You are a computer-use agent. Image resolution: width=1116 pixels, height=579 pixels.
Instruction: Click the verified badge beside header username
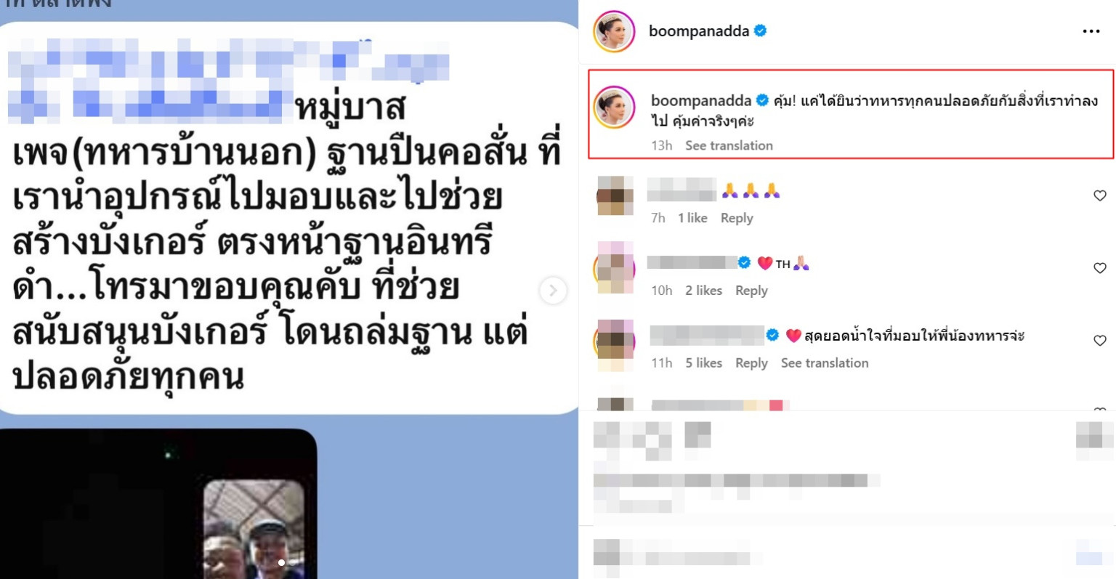click(x=761, y=31)
